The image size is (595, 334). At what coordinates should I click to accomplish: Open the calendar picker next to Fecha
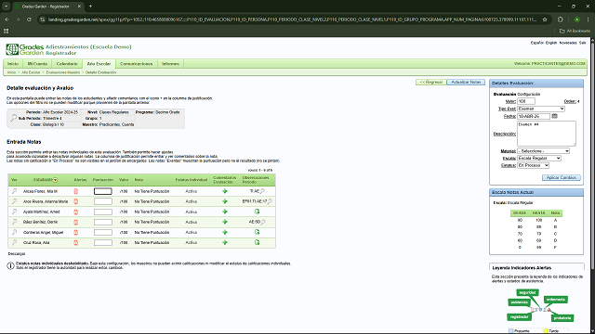[x=554, y=116]
